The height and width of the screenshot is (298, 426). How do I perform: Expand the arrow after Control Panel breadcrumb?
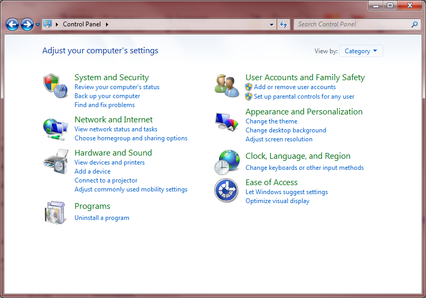tap(107, 24)
